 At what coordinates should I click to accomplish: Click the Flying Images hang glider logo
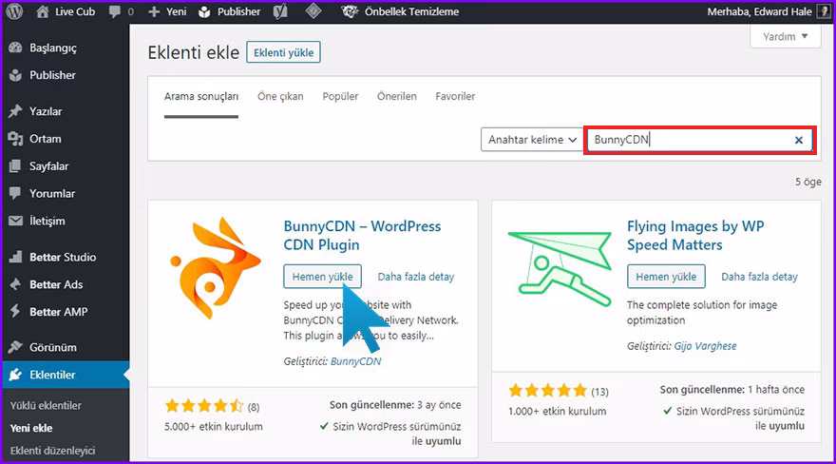[x=560, y=268]
